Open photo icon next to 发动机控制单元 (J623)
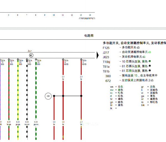The image size is (166, 142). click(x=144, y=57)
